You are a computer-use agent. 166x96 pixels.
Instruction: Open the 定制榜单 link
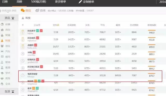click(88, 2)
